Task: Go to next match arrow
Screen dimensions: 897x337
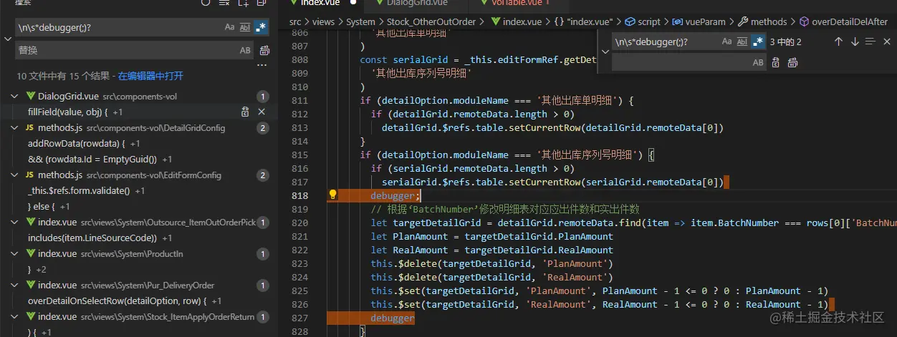Action: pyautogui.click(x=854, y=41)
